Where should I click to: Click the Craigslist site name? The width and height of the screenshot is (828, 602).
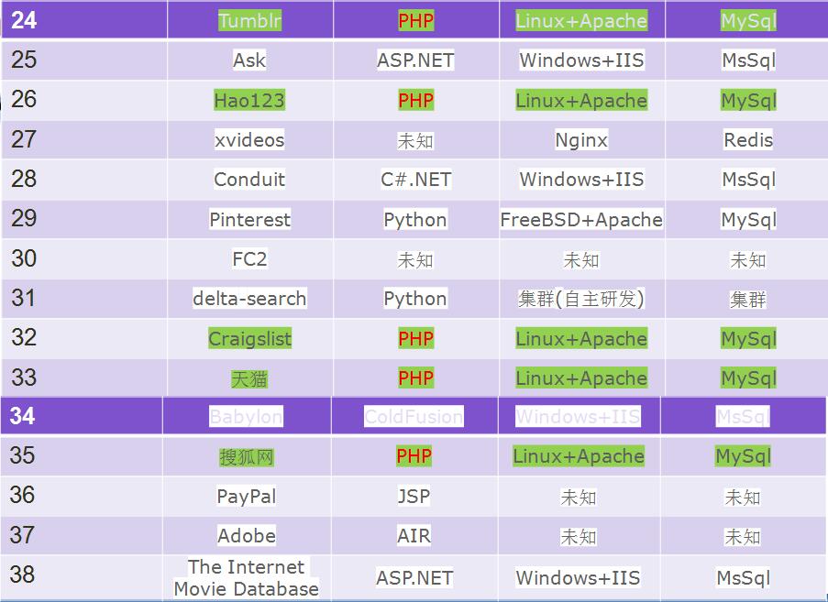(x=249, y=339)
